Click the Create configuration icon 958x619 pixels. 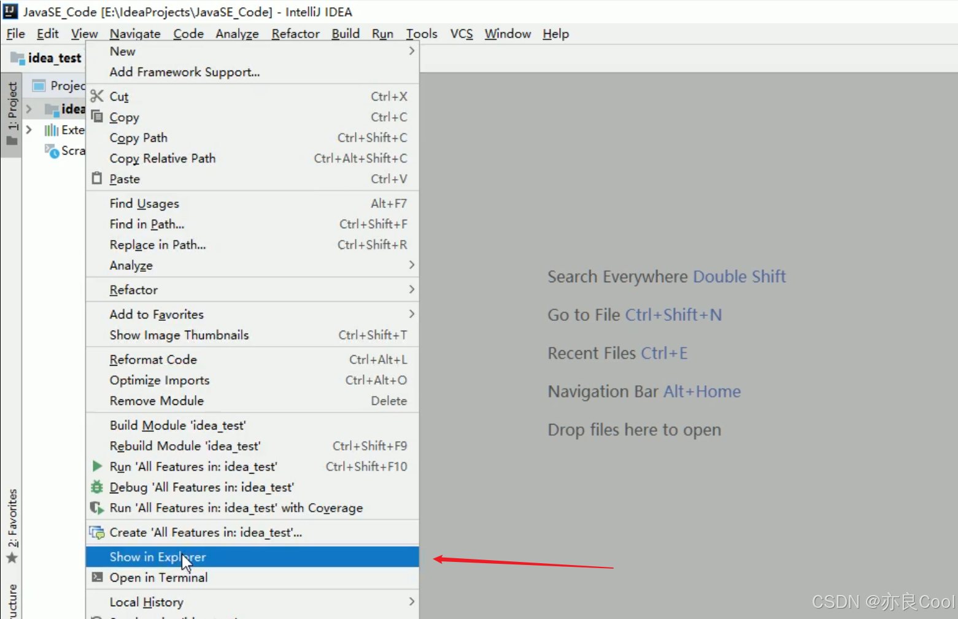tap(97, 532)
